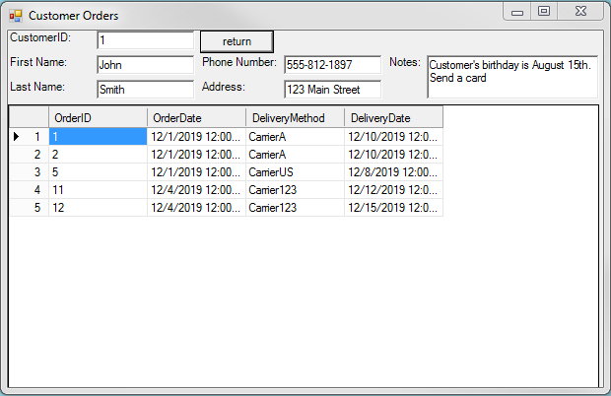Screen dimensions: 611x396
Task: Select the OrderID 5 cell
Action: click(x=98, y=172)
